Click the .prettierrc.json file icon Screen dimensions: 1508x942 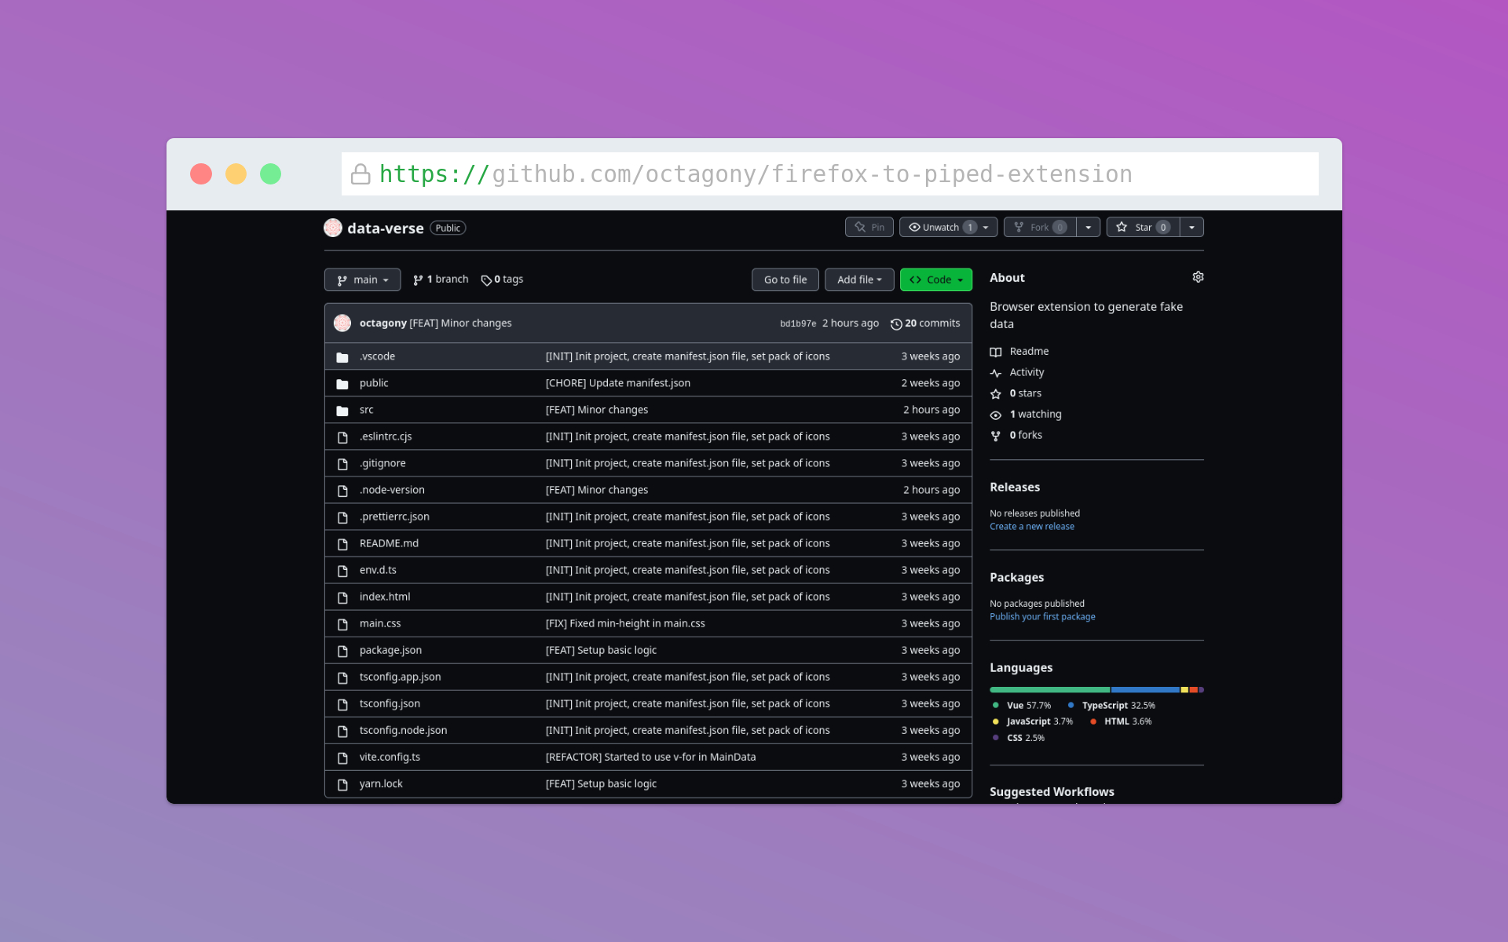[x=342, y=517]
